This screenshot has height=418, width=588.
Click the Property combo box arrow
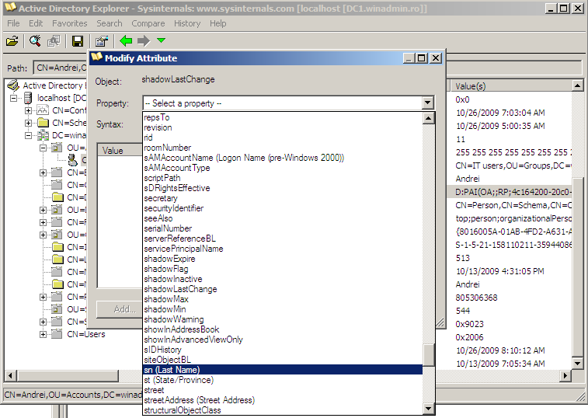pyautogui.click(x=427, y=103)
